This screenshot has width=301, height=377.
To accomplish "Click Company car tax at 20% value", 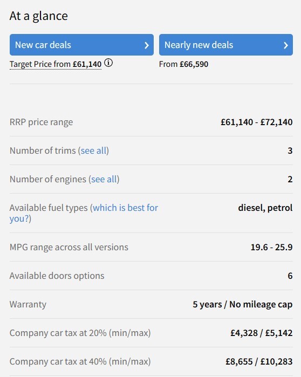I will point(261,333).
